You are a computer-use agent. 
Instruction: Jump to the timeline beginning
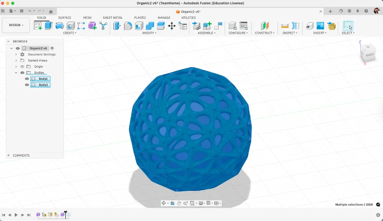[3, 214]
